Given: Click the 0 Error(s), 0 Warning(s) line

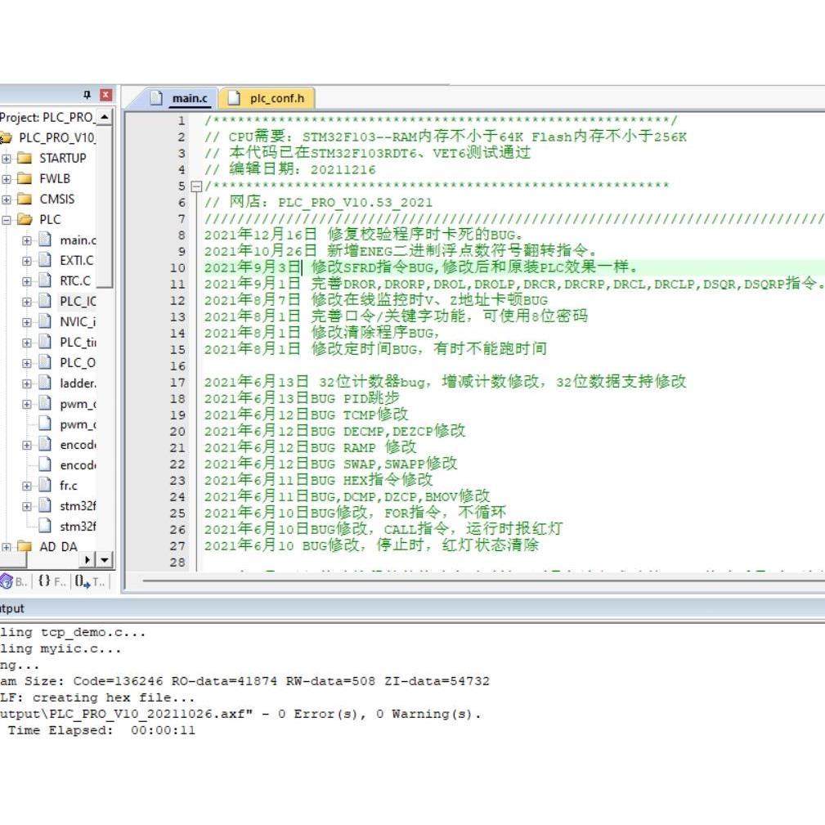Looking at the screenshot, I should (x=240, y=714).
